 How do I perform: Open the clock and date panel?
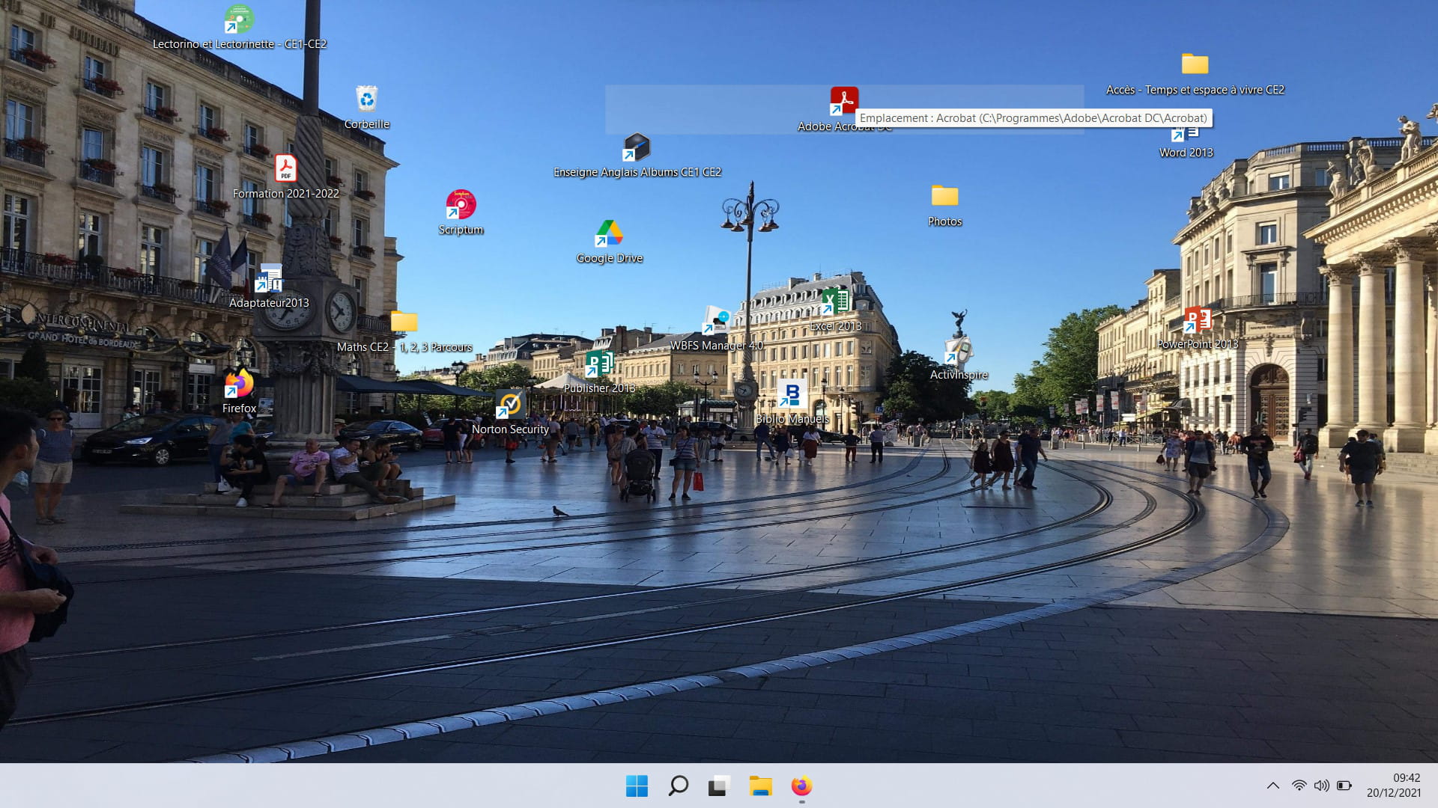point(1393,786)
